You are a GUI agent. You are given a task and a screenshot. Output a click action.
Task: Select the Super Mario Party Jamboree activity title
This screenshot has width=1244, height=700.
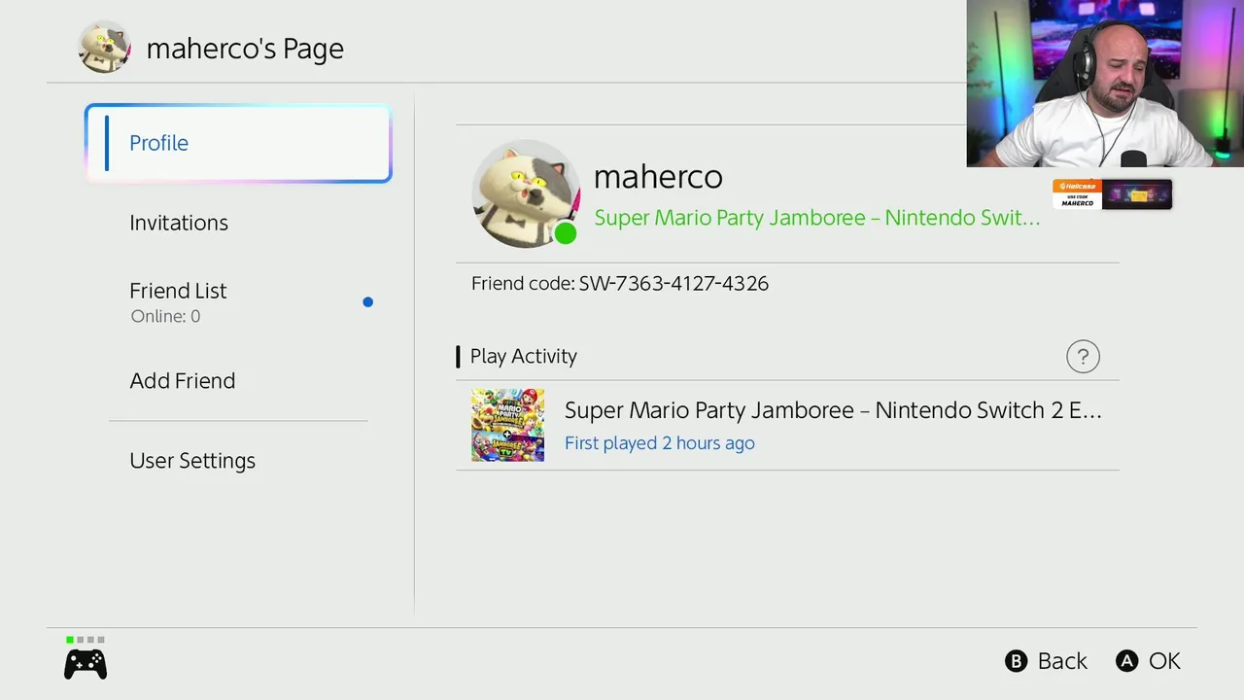pos(833,410)
